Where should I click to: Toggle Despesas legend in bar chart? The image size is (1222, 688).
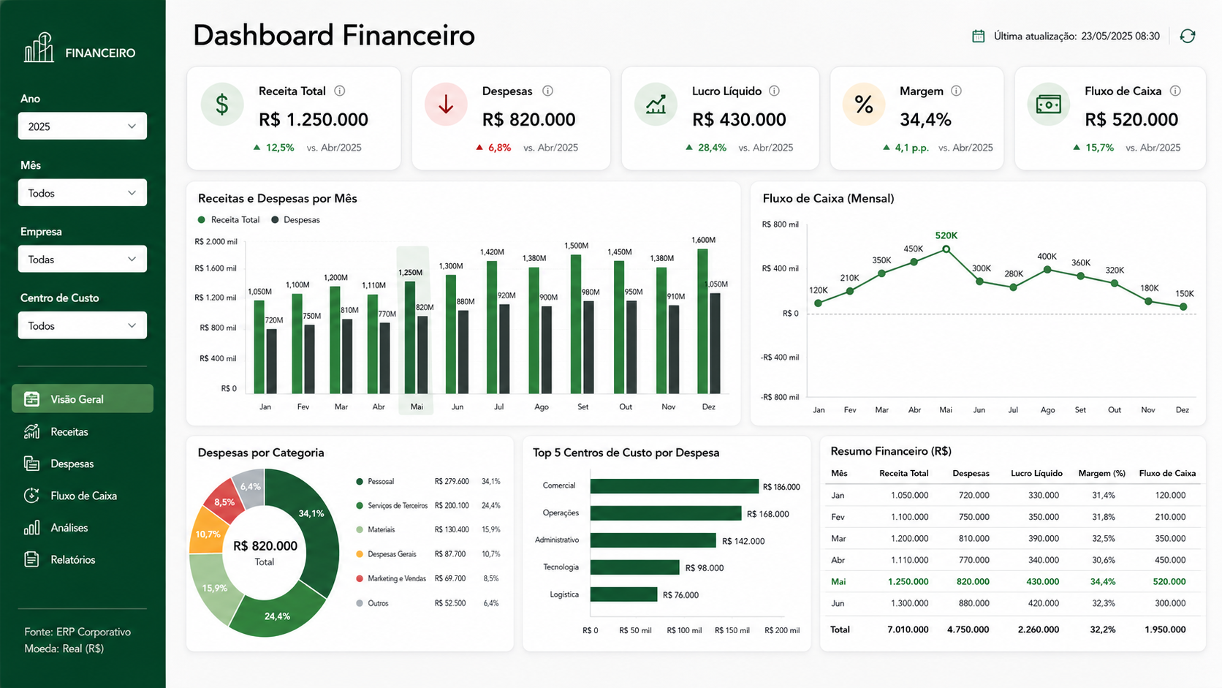coord(296,219)
